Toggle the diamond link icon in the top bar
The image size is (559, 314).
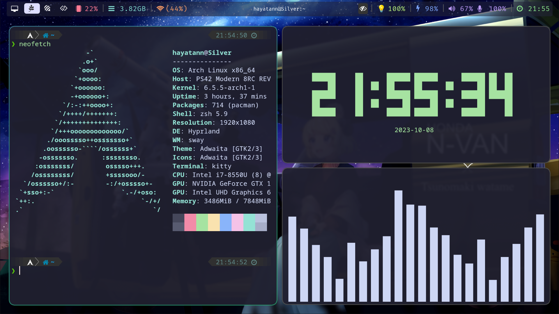click(x=63, y=8)
